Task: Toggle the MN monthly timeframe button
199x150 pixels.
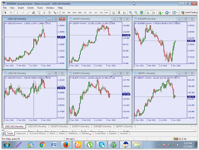Action: click(x=106, y=13)
